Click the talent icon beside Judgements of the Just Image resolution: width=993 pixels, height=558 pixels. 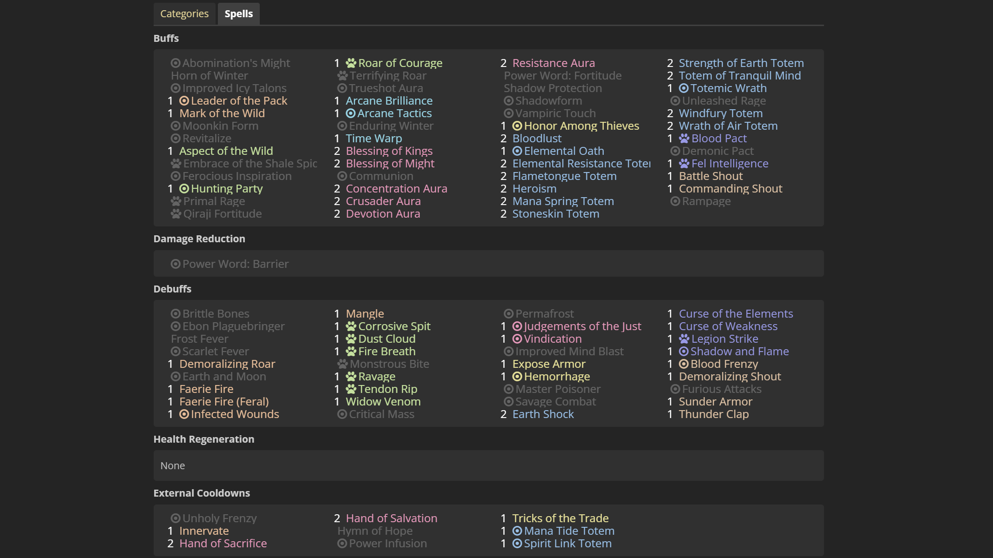click(517, 326)
